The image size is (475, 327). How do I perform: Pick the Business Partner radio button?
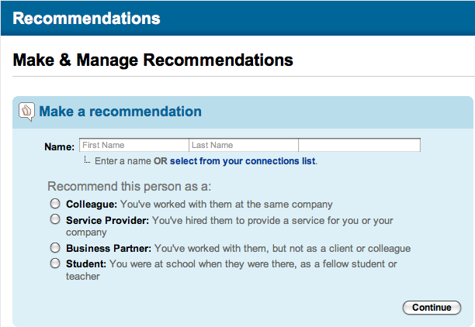tap(55, 248)
